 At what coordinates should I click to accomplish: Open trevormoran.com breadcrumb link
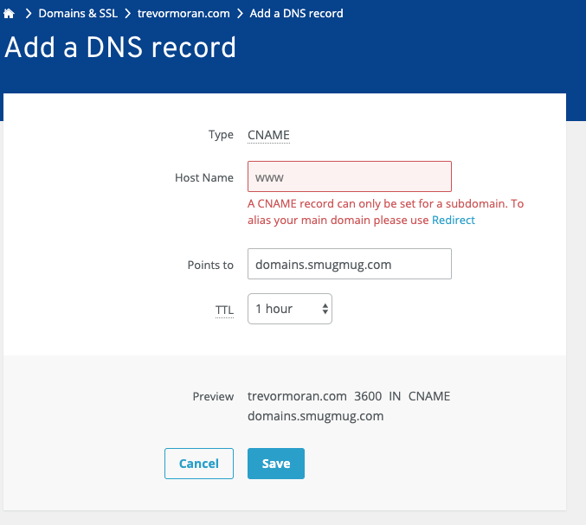(x=184, y=14)
